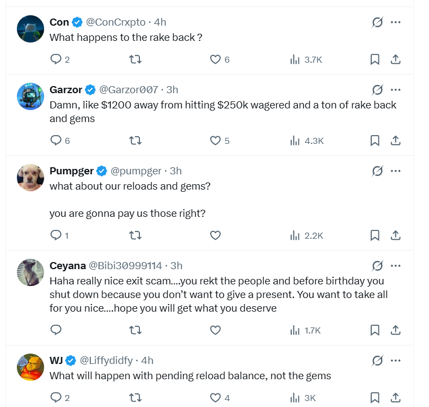Reply to Garzor's tweet with 6 replies
429x407 pixels.
click(56, 141)
